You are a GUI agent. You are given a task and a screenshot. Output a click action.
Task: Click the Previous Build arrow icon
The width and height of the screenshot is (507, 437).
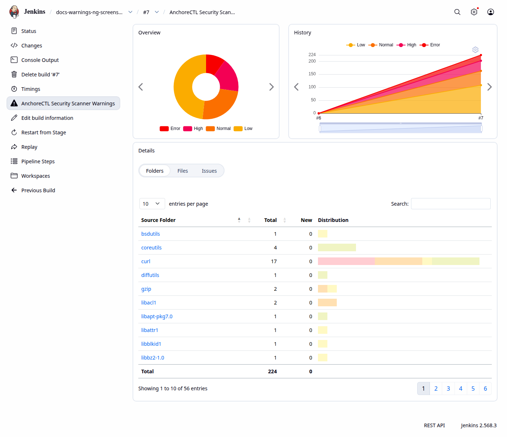(14, 190)
